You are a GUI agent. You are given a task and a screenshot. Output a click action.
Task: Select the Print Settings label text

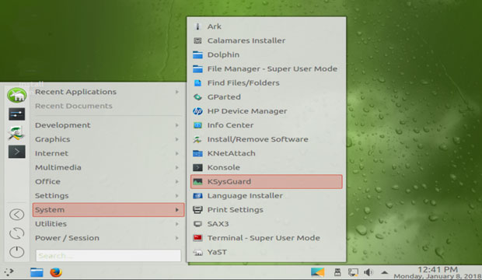click(235, 210)
